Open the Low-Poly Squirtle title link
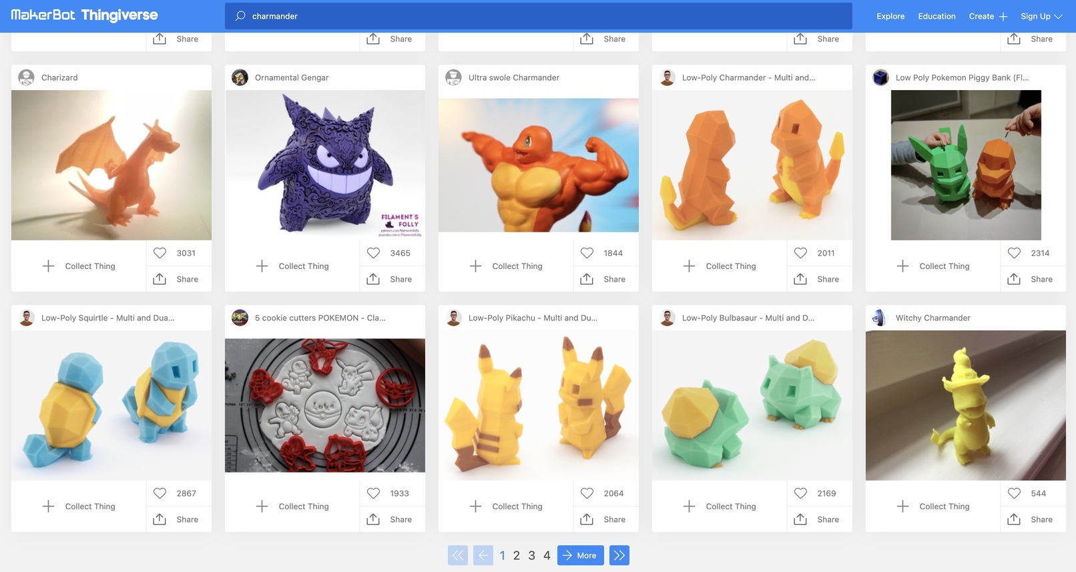Screen dimensions: 1076x572 point(107,318)
